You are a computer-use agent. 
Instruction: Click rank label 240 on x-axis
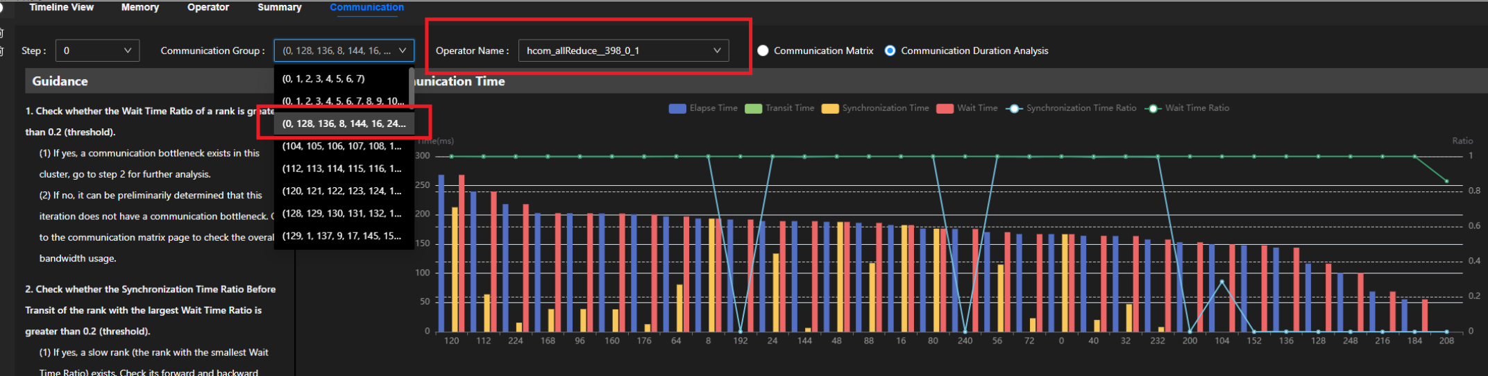[x=965, y=341]
